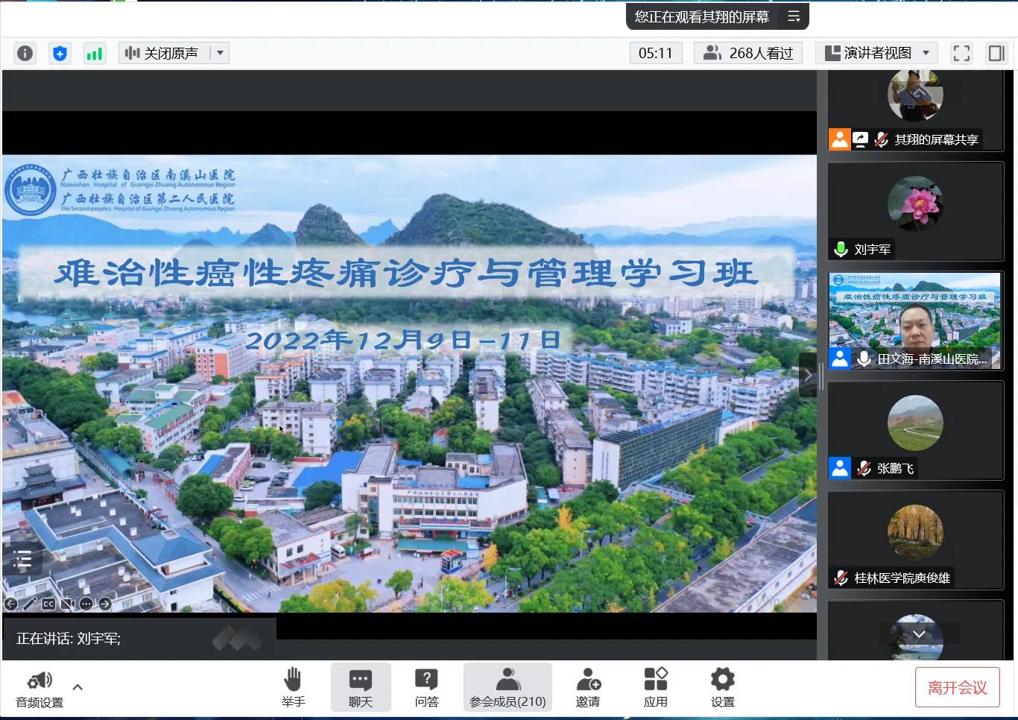Check the green network signal icon
Image resolution: width=1018 pixels, height=720 pixels.
pos(95,53)
